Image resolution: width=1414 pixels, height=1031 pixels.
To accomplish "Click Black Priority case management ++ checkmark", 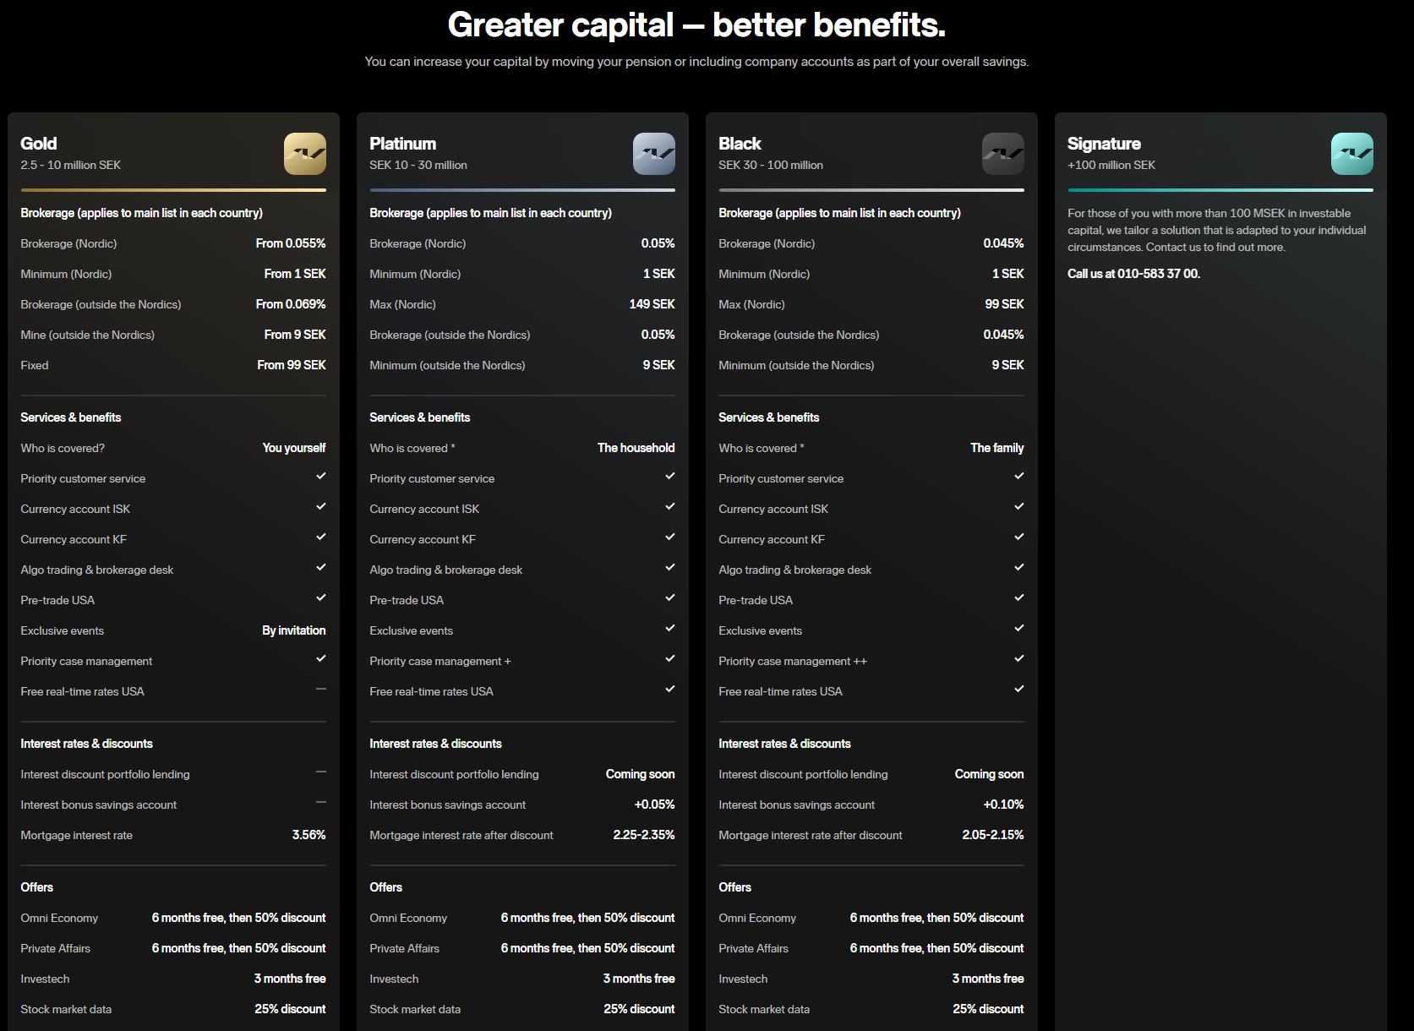I will coord(1019,659).
